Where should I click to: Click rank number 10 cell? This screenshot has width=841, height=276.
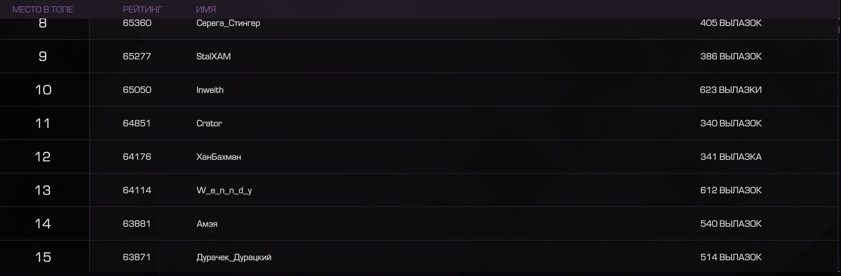43,90
